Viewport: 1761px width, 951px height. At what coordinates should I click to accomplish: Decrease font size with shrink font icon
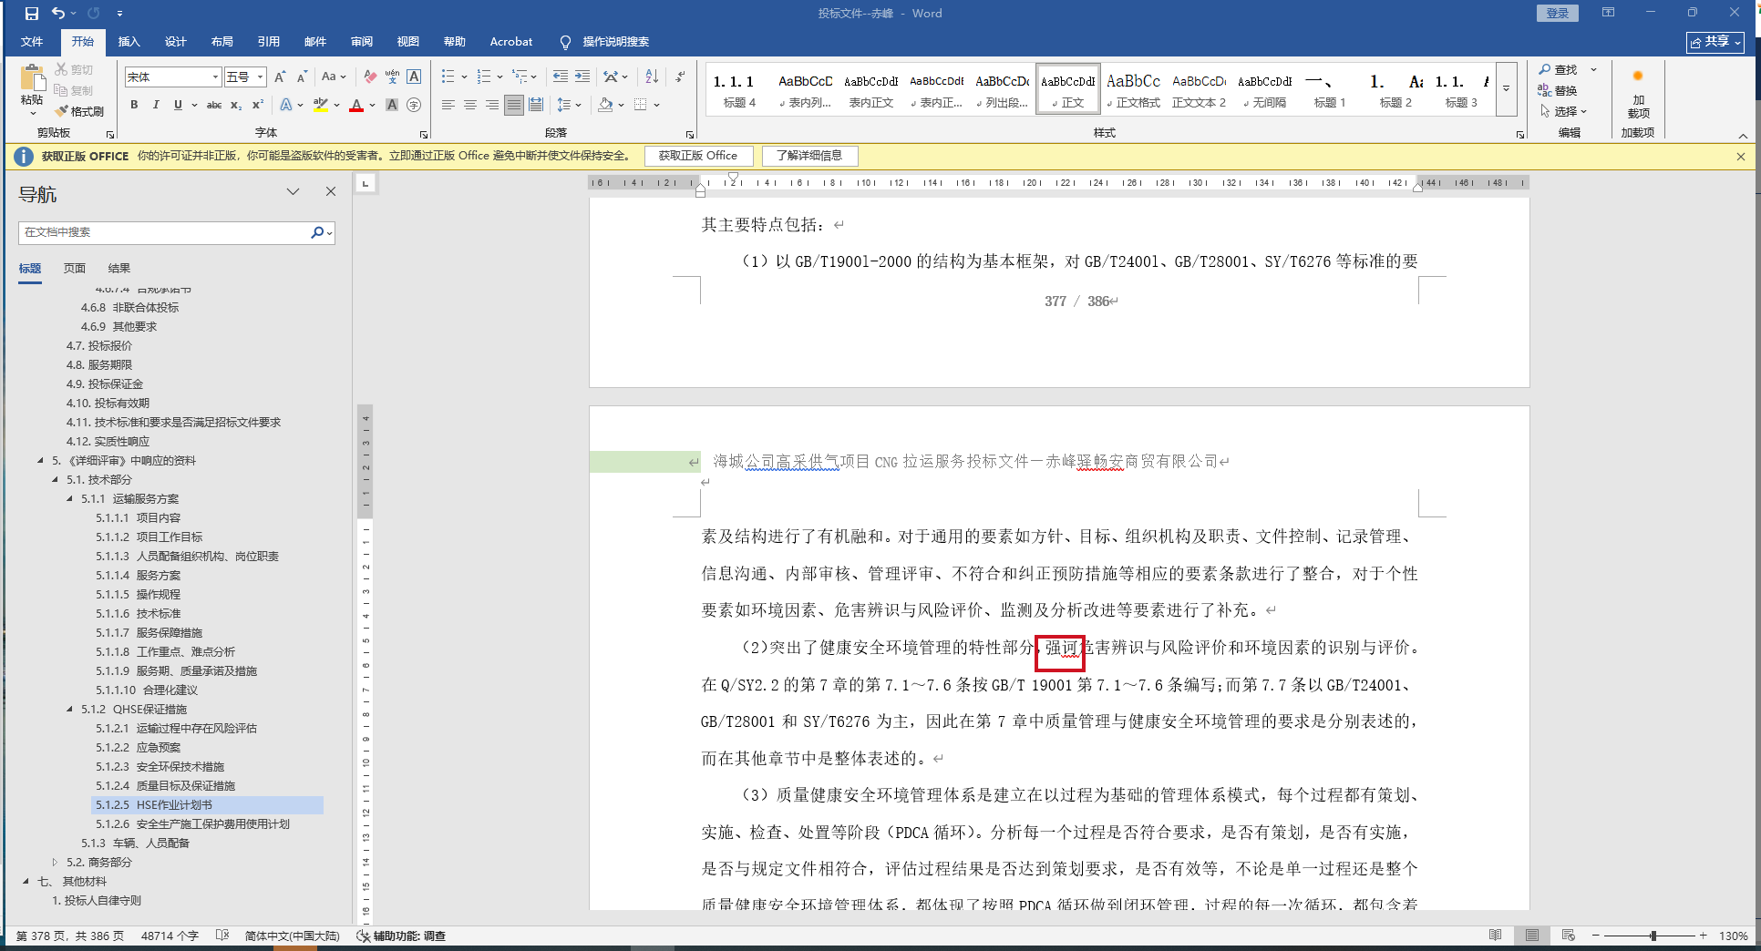(x=302, y=77)
